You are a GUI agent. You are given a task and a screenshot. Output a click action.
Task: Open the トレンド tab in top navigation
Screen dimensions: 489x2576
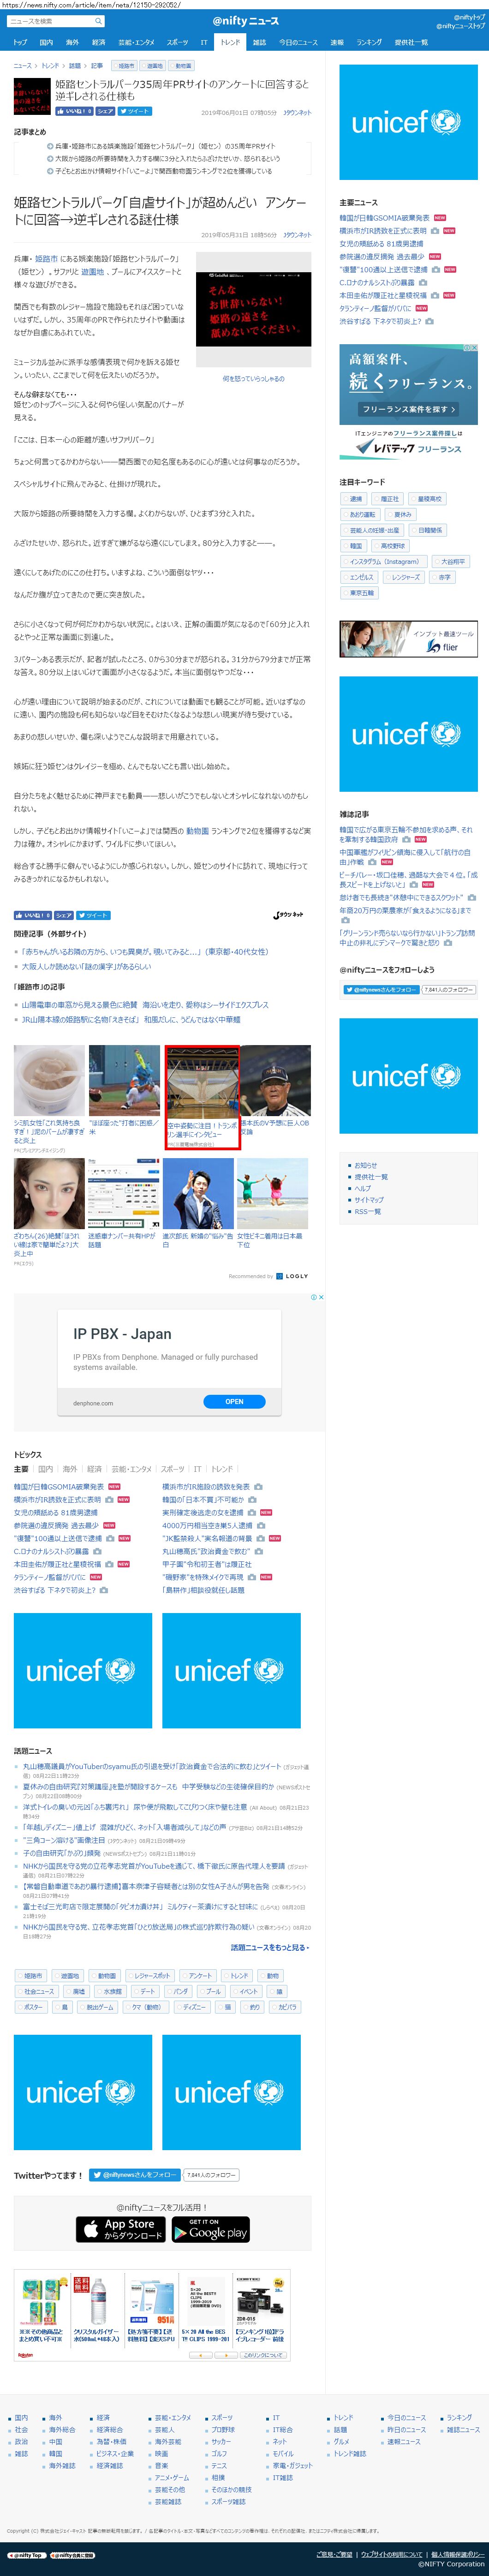coord(231,42)
